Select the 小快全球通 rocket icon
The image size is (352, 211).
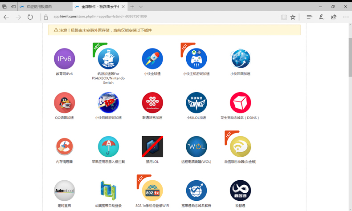coord(152,59)
